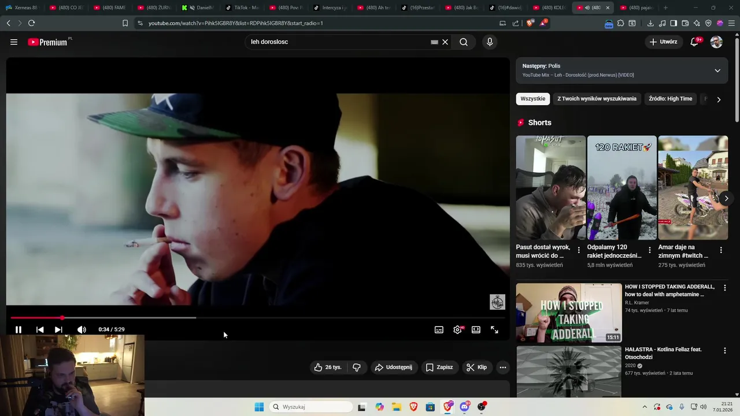Open a new browser tab
The height and width of the screenshot is (416, 740).
[x=665, y=8]
